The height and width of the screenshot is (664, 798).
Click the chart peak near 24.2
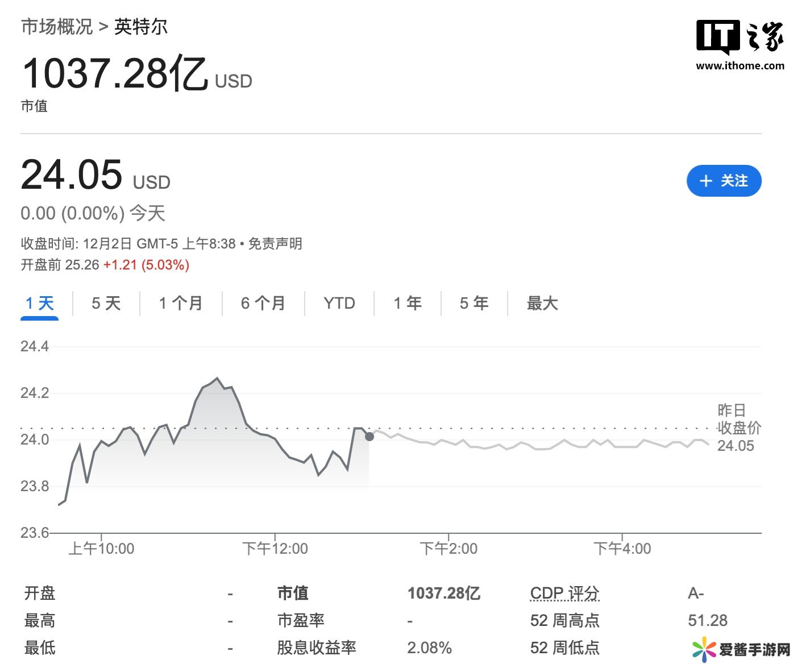click(x=217, y=378)
